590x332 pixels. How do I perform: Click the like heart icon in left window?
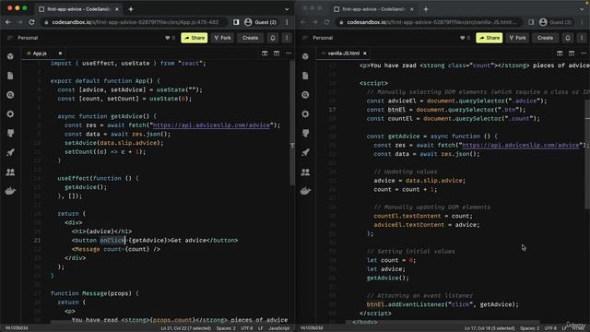coord(168,38)
